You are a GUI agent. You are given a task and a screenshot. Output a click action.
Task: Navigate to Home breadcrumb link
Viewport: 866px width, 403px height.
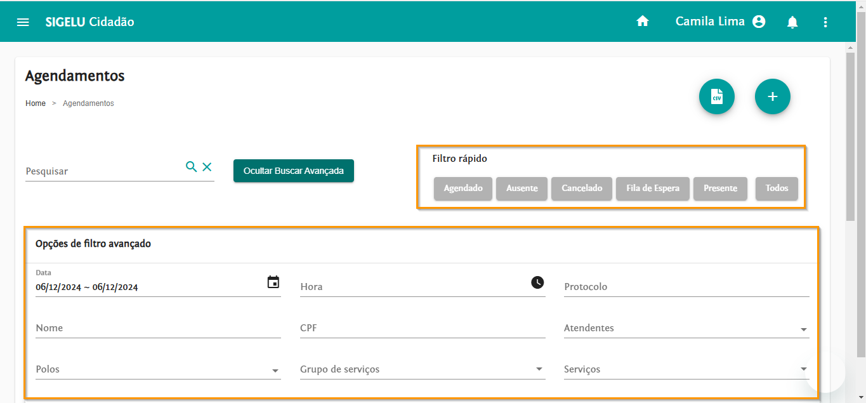tap(36, 103)
